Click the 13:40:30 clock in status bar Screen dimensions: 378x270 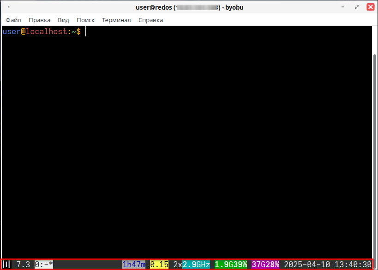click(x=353, y=264)
